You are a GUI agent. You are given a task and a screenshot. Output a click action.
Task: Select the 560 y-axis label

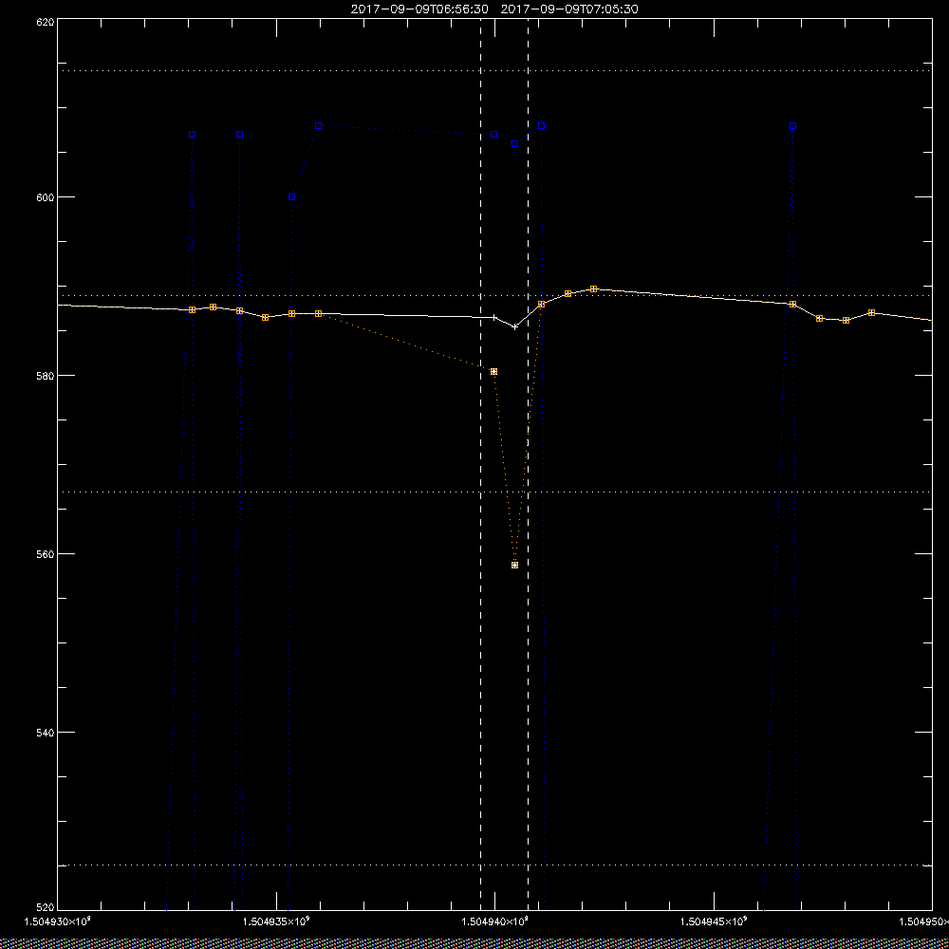coord(45,554)
